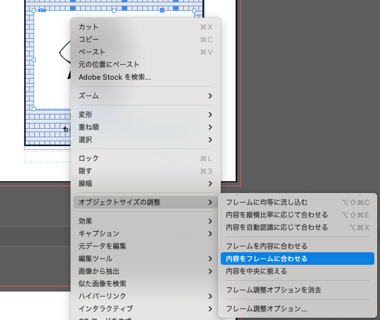
Task: Select 元の位置にペースト entry
Action: point(146,64)
